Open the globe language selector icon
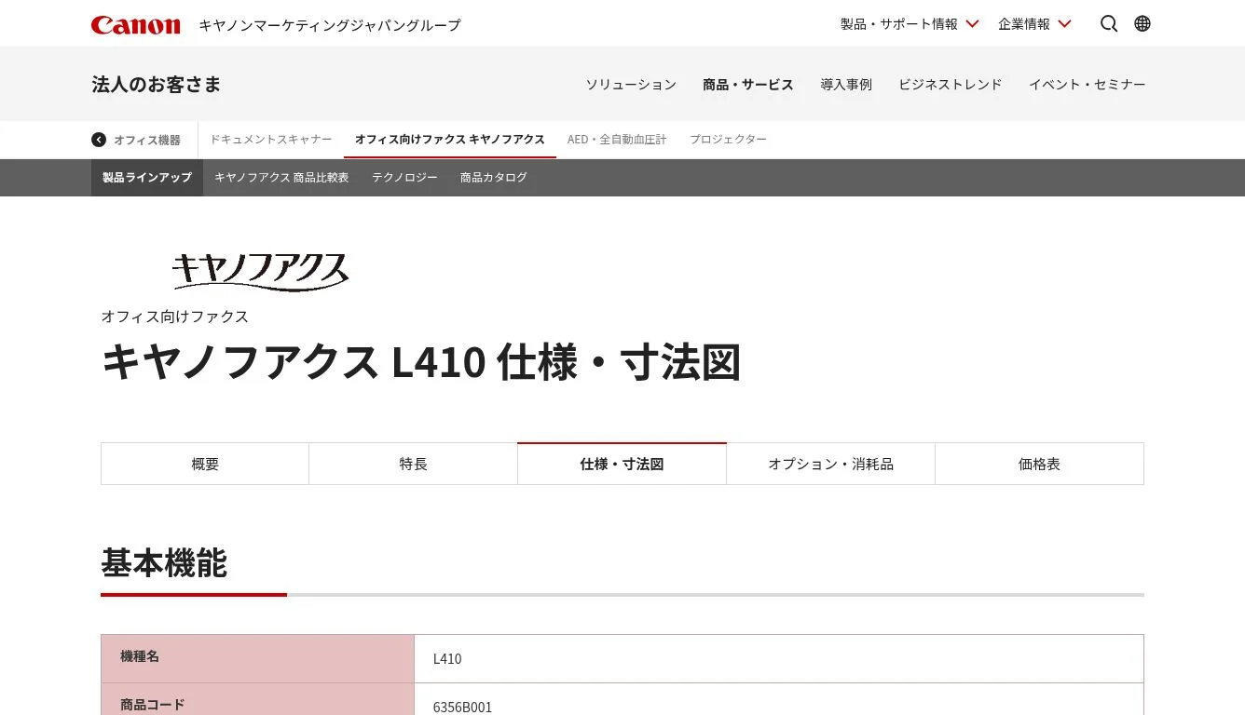 point(1142,24)
